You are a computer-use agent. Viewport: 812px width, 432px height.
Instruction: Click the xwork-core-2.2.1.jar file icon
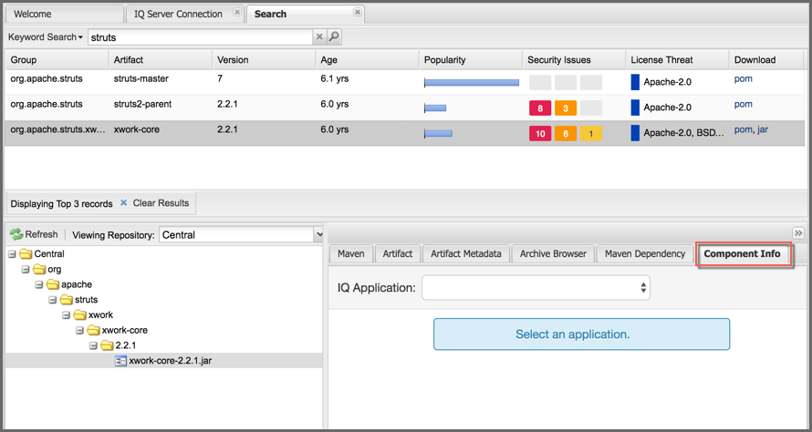pos(120,361)
